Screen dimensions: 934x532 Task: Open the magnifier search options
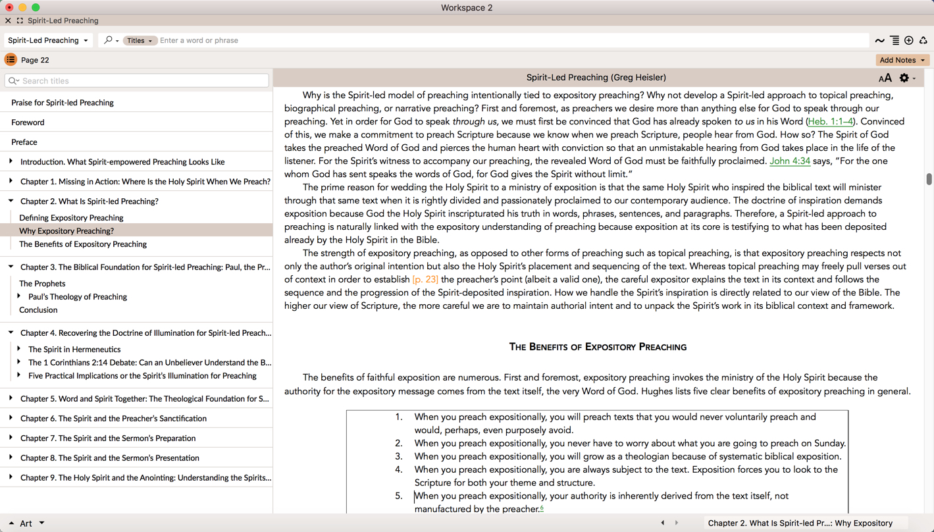point(111,40)
